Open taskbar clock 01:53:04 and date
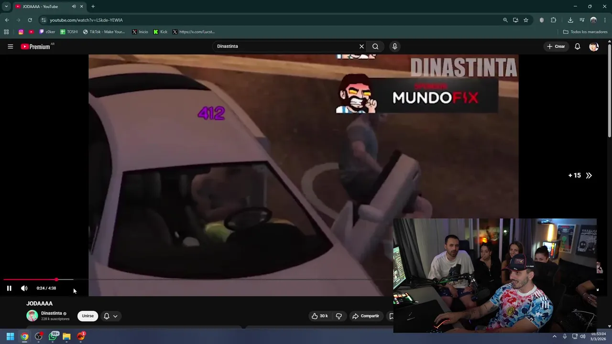Image resolution: width=612 pixels, height=344 pixels. (599, 336)
